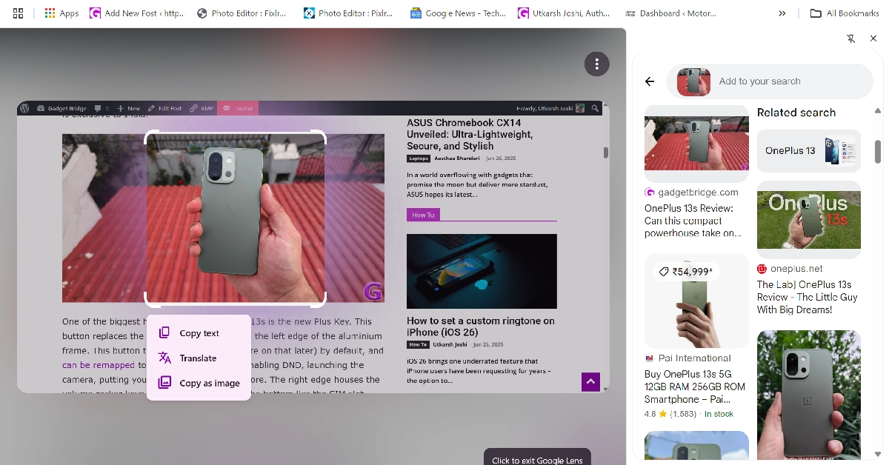The image size is (889, 465).
Task: Open the hand-held phone result photo
Action: 809,395
